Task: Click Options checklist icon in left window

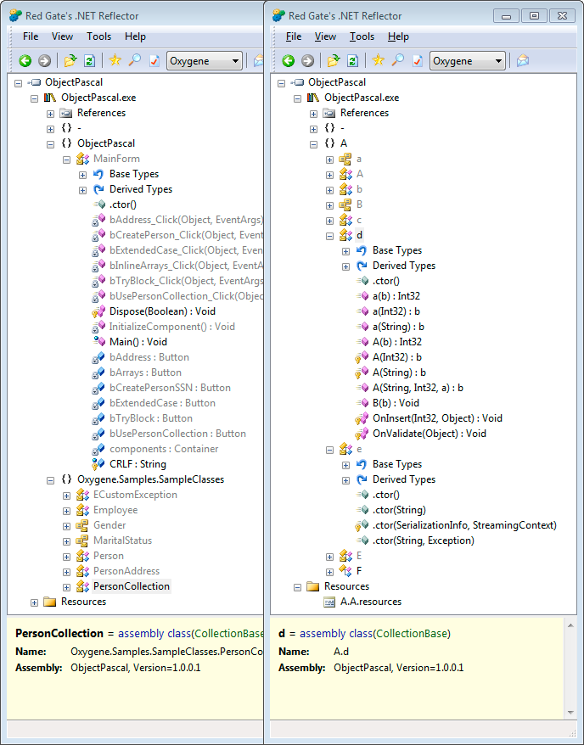Action: click(154, 61)
